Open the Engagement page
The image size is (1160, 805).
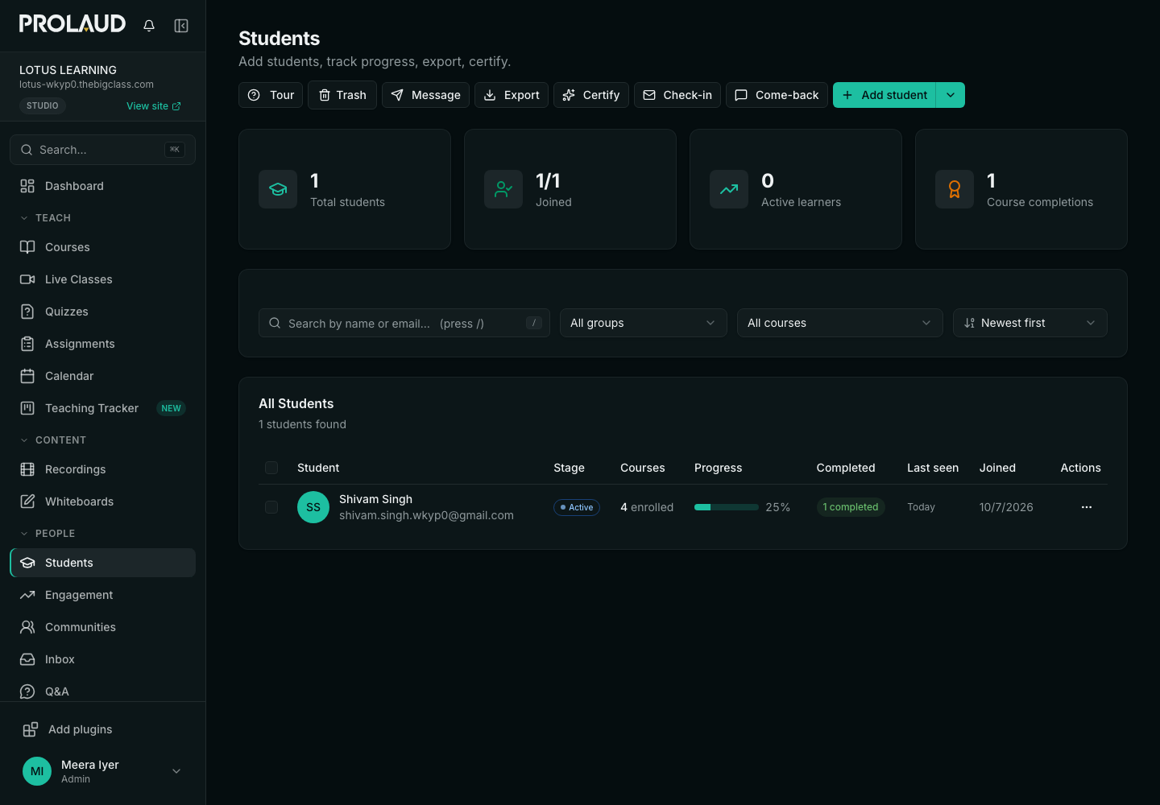pyautogui.click(x=102, y=595)
